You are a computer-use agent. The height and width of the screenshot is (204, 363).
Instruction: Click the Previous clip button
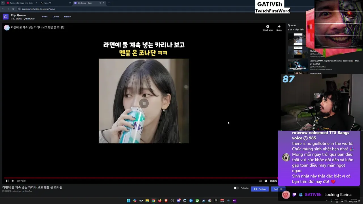click(x=260, y=189)
